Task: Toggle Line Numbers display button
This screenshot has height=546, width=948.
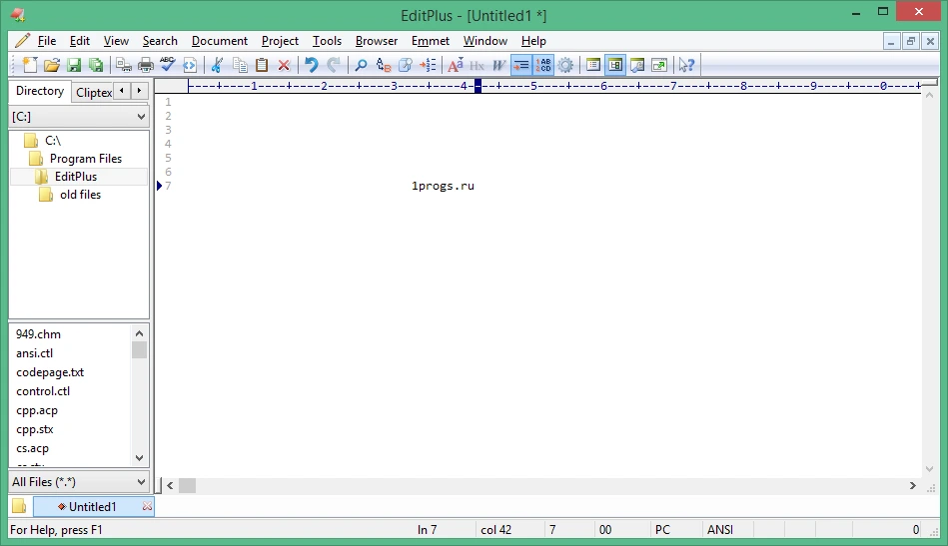Action: tap(543, 65)
